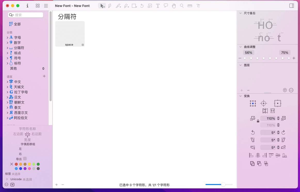
Task: Select 全部 in the sidebar
Action: pyautogui.click(x=17, y=24)
